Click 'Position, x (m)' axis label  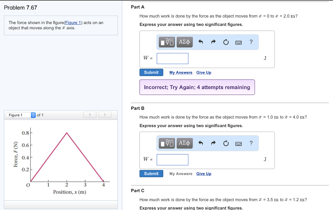tap(70, 192)
